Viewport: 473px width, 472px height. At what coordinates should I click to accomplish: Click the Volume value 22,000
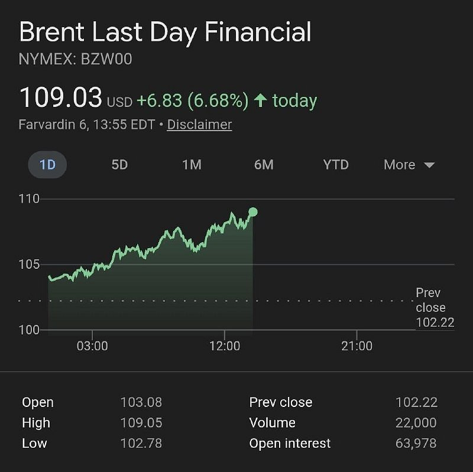(416, 423)
